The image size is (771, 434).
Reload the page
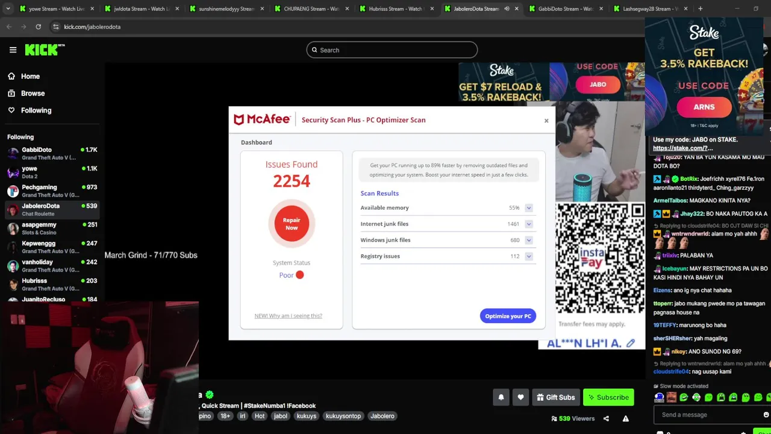coord(39,27)
